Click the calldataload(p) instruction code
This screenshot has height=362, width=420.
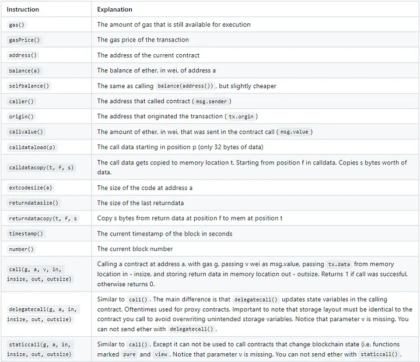coord(33,147)
